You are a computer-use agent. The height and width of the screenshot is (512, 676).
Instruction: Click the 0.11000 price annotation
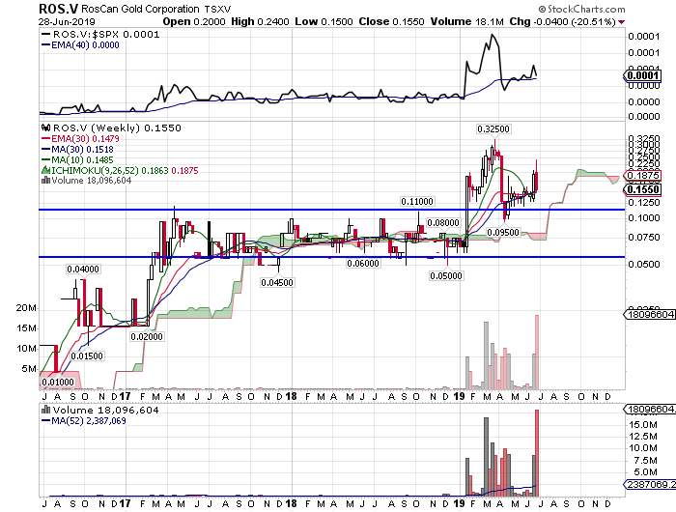[x=417, y=202]
